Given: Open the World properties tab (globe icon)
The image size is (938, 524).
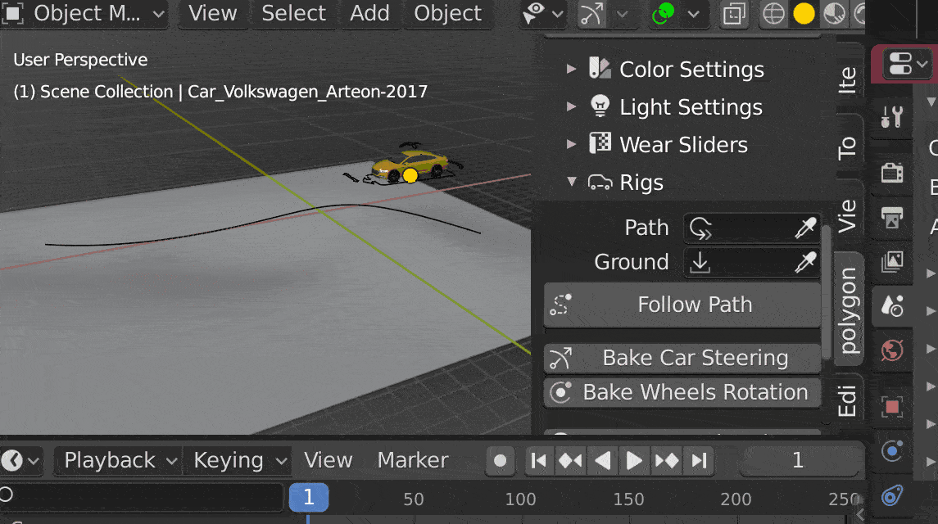Looking at the screenshot, I should (891, 351).
